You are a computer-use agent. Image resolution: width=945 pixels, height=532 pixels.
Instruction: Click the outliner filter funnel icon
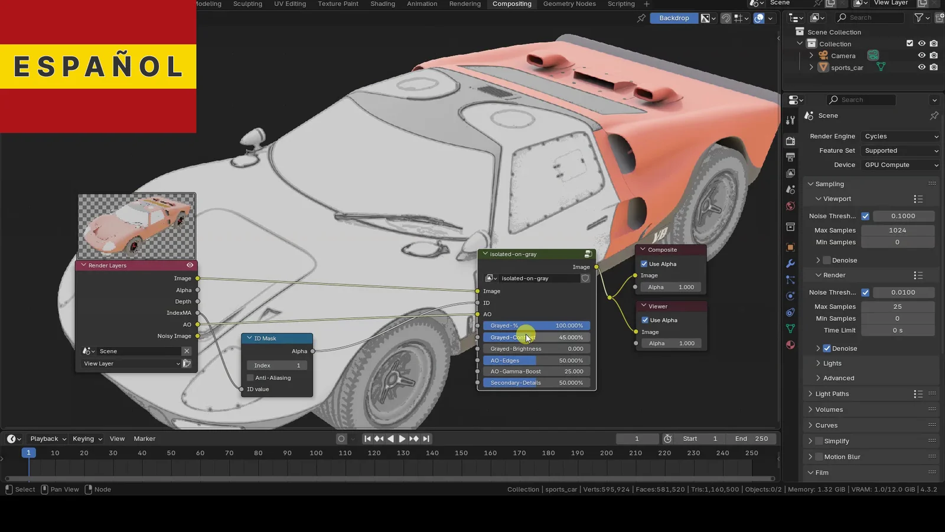[918, 18]
